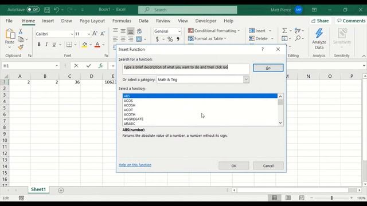Click OK in Insert Function dialog
Image resolution: width=367 pixels, height=206 pixels.
[x=234, y=166]
